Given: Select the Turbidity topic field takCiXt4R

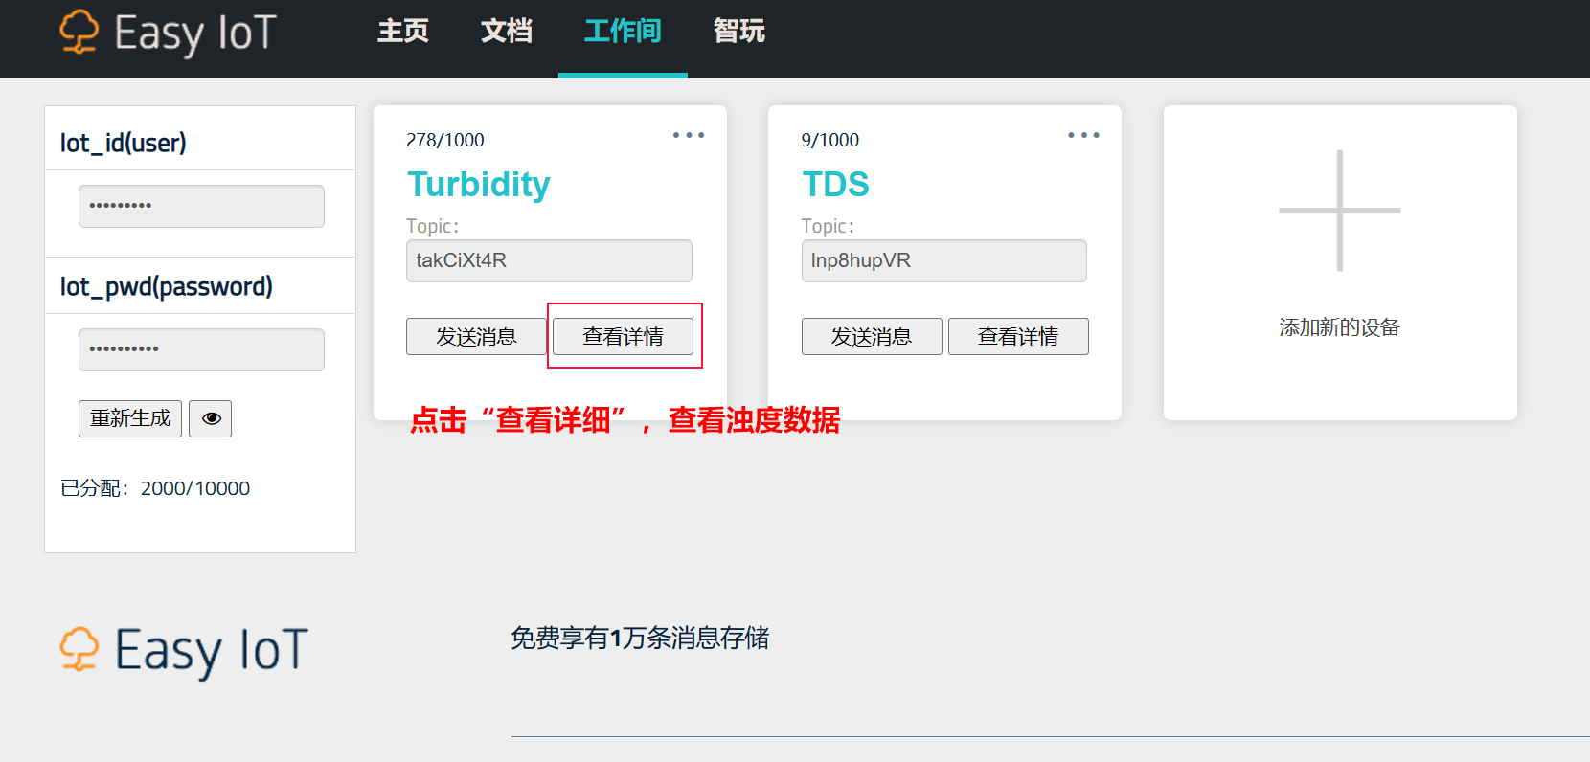Looking at the screenshot, I should tap(549, 260).
